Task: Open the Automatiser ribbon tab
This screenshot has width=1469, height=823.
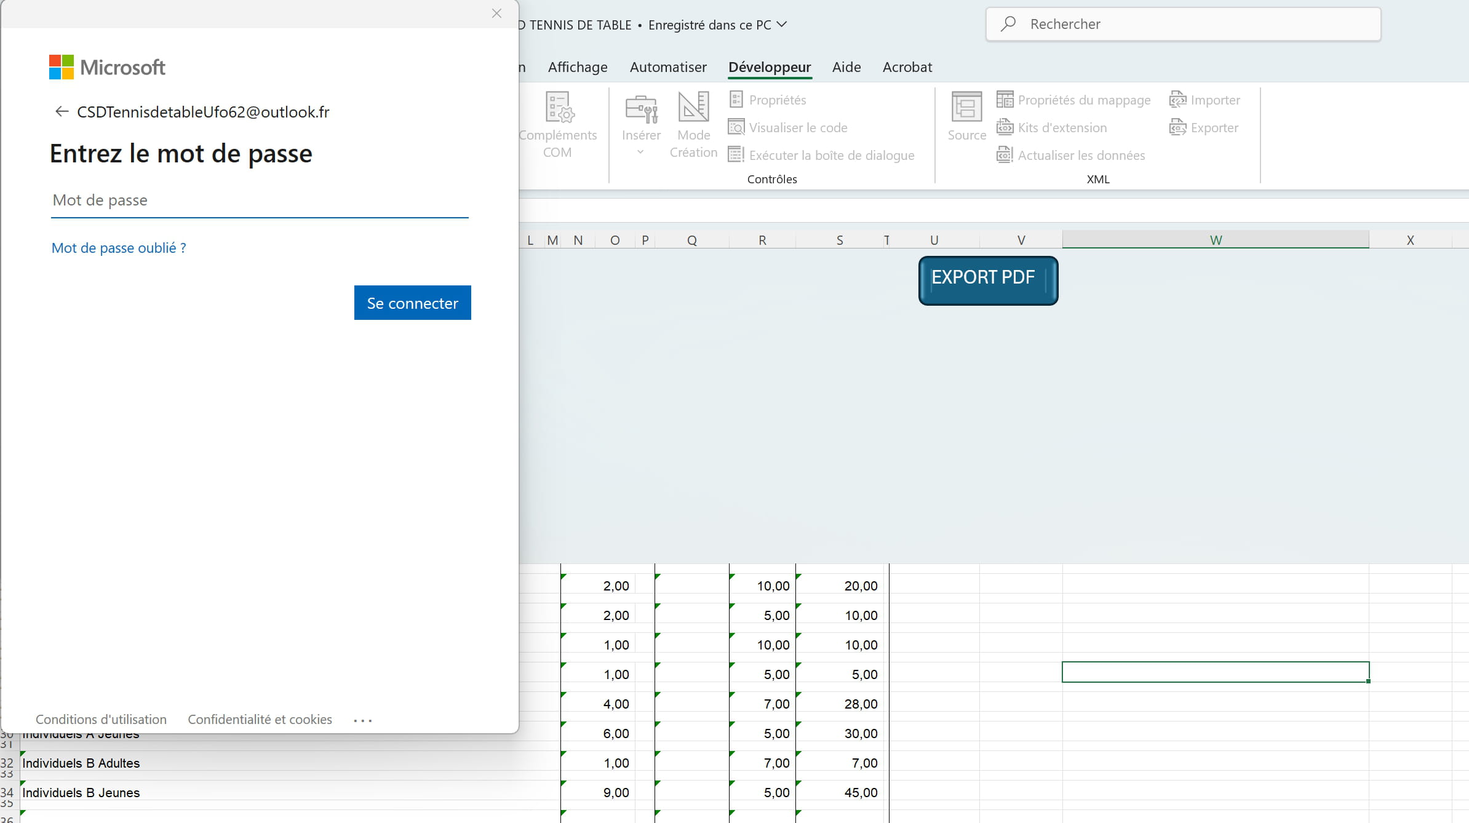Action: 668,67
